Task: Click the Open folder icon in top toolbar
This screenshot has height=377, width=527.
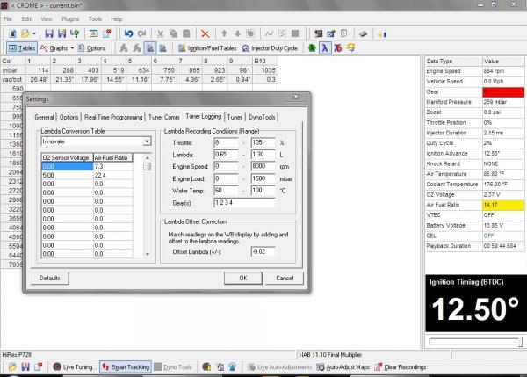Action: [x=25, y=33]
